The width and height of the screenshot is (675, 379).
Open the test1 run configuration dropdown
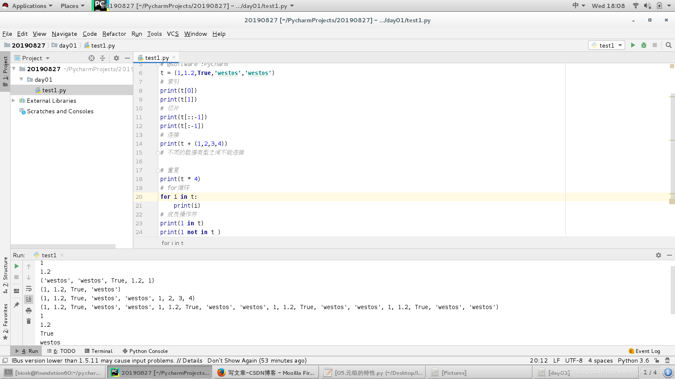point(607,45)
